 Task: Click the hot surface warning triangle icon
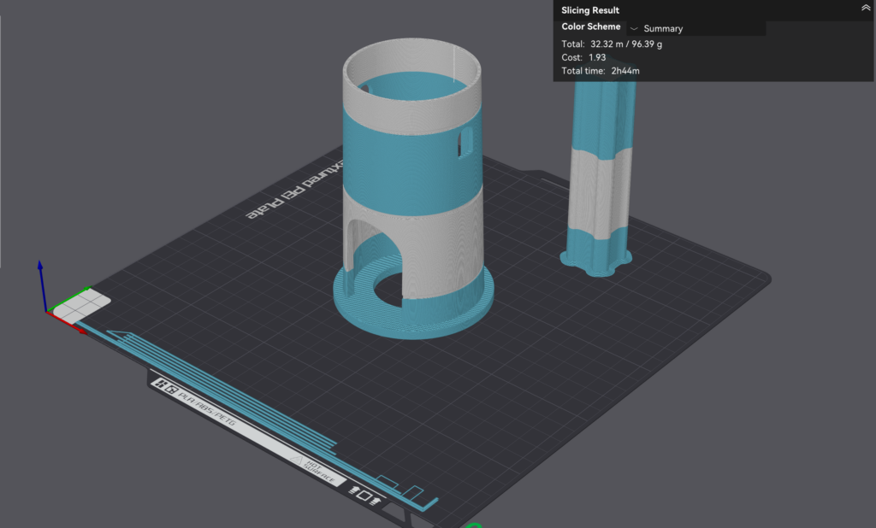pyautogui.click(x=296, y=462)
